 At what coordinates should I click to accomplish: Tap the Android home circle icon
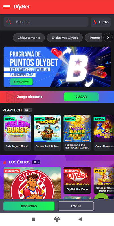pos(57,219)
